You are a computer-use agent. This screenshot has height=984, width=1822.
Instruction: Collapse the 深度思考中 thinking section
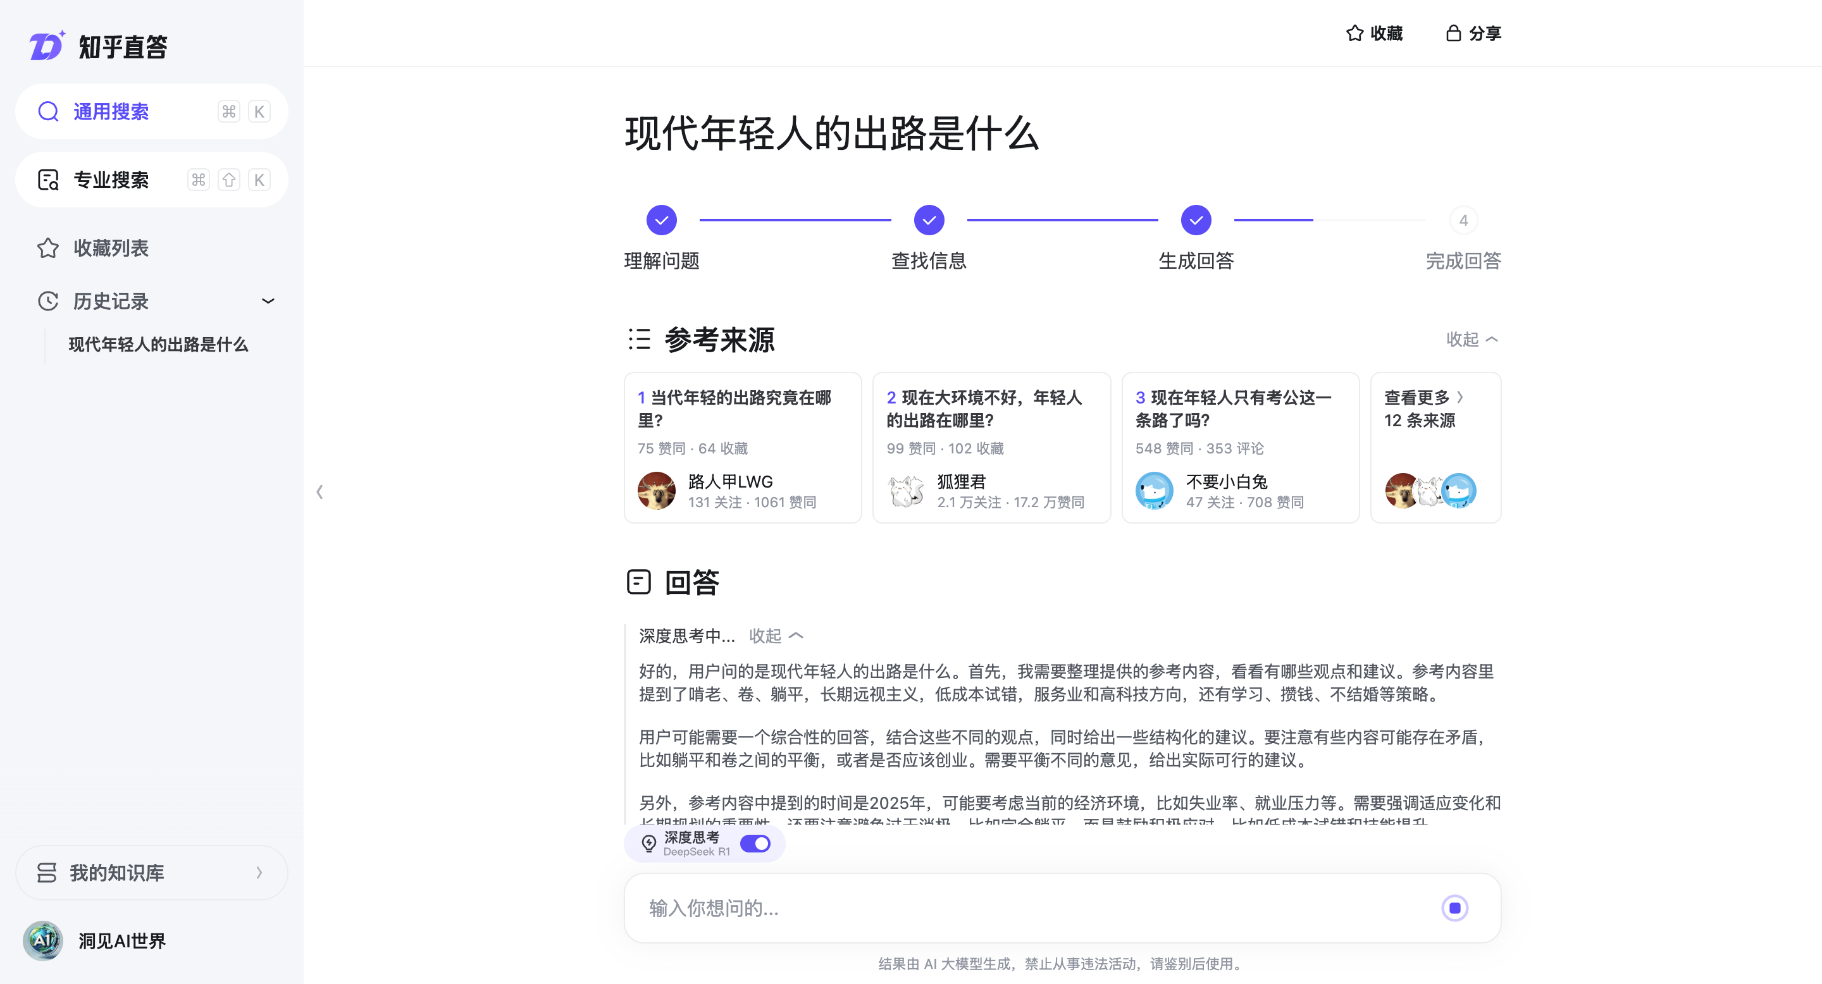(x=776, y=636)
